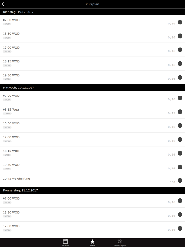
Task: Tap the status dot for Wednesday 08:15 Yoga
Action: [180, 112]
